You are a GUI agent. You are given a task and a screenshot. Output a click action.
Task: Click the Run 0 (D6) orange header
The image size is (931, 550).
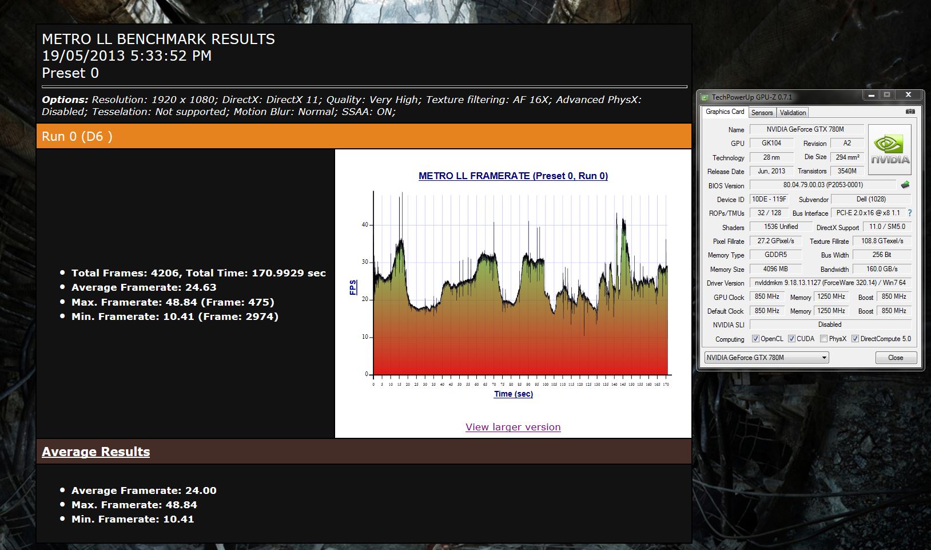pos(364,136)
